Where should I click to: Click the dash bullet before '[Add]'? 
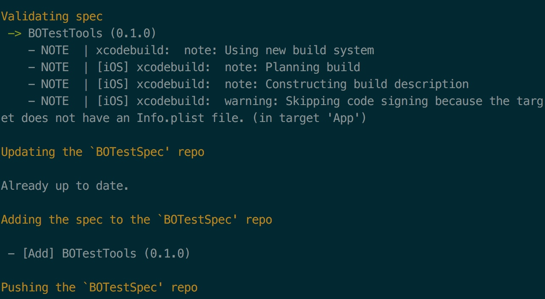pyautogui.click(x=11, y=254)
